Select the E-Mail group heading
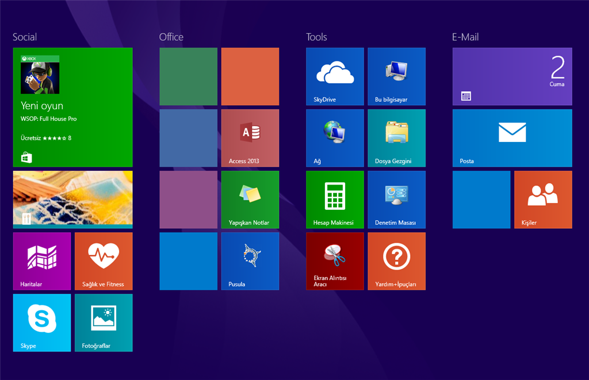Screen dimensions: 589x380 [x=465, y=37]
